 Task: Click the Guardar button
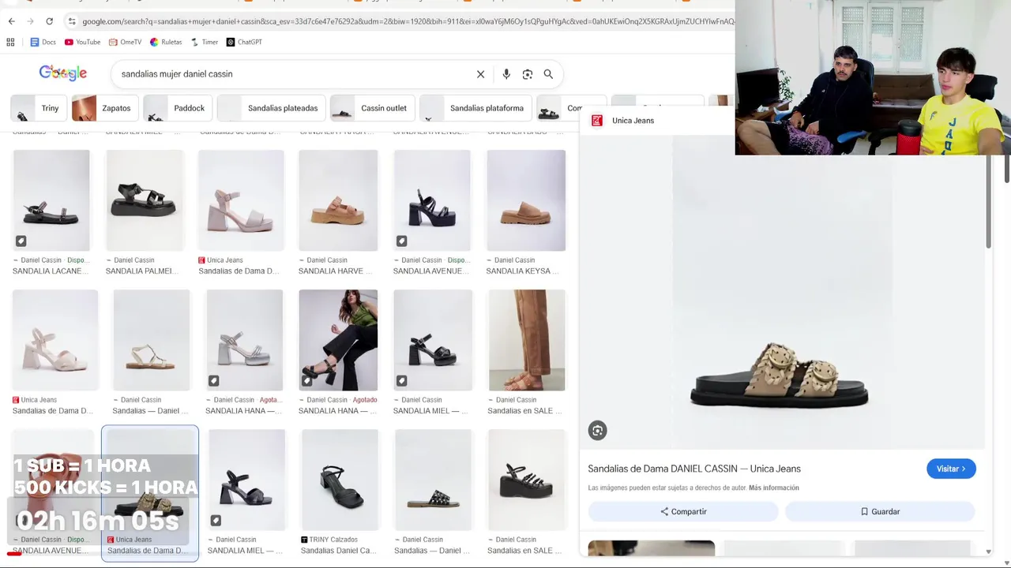tap(880, 511)
